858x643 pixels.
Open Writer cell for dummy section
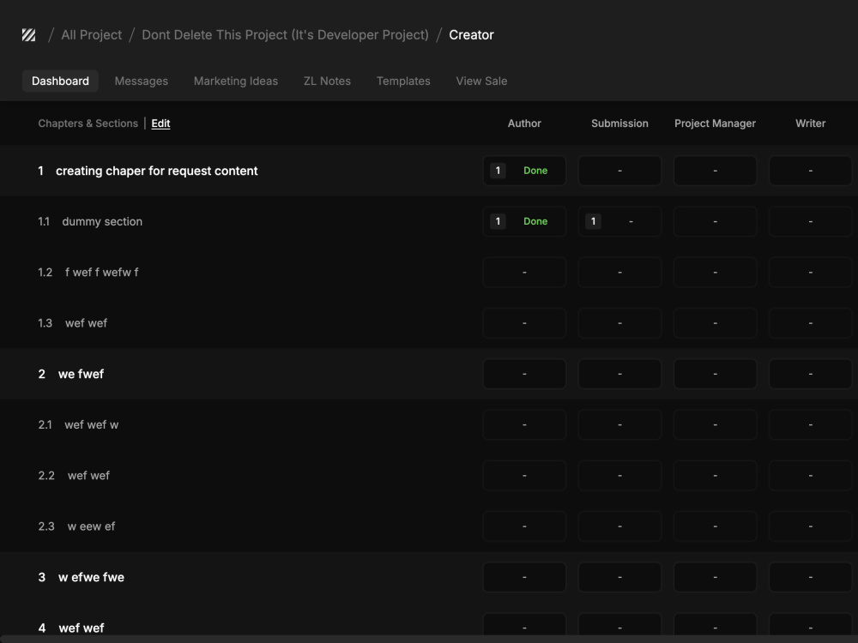811,221
